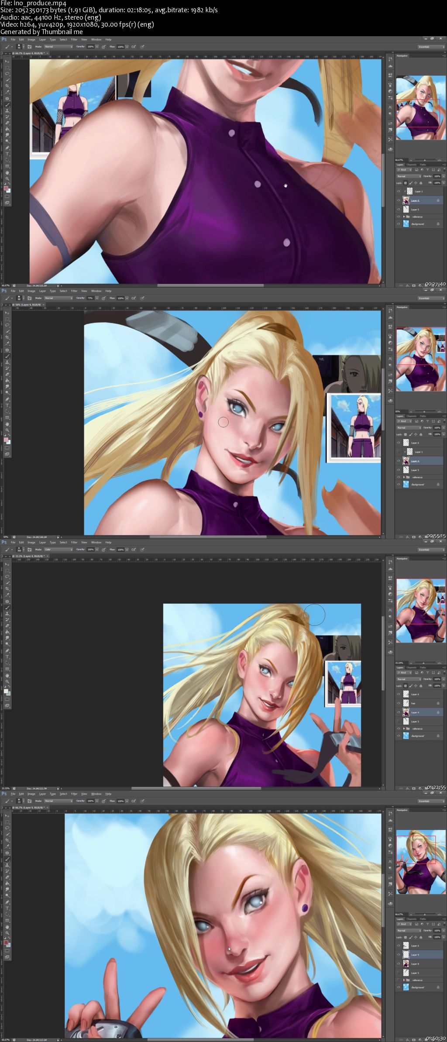The image size is (447, 1042).
Task: Click the opacity pressure icon in 00:27:40 options bar
Action: coord(103,47)
